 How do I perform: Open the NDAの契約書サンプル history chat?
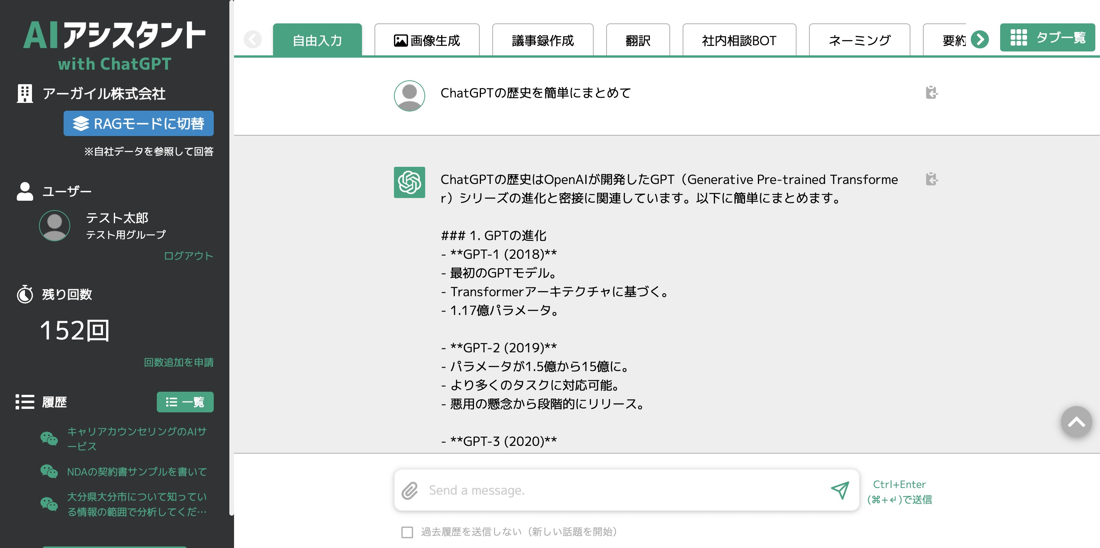(137, 472)
